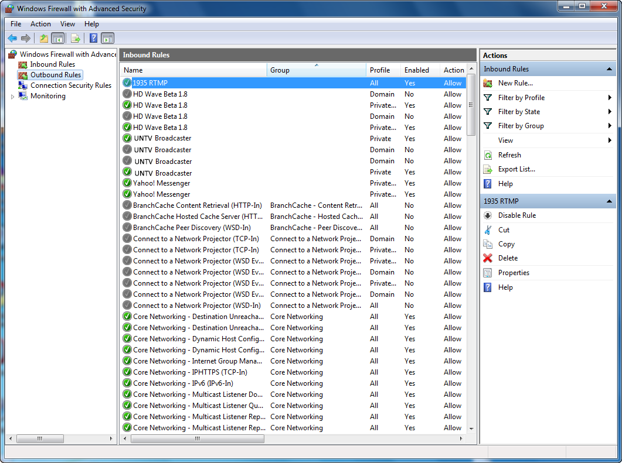622x463 pixels.
Task: Click the Filter by State funnel icon
Action: (488, 112)
